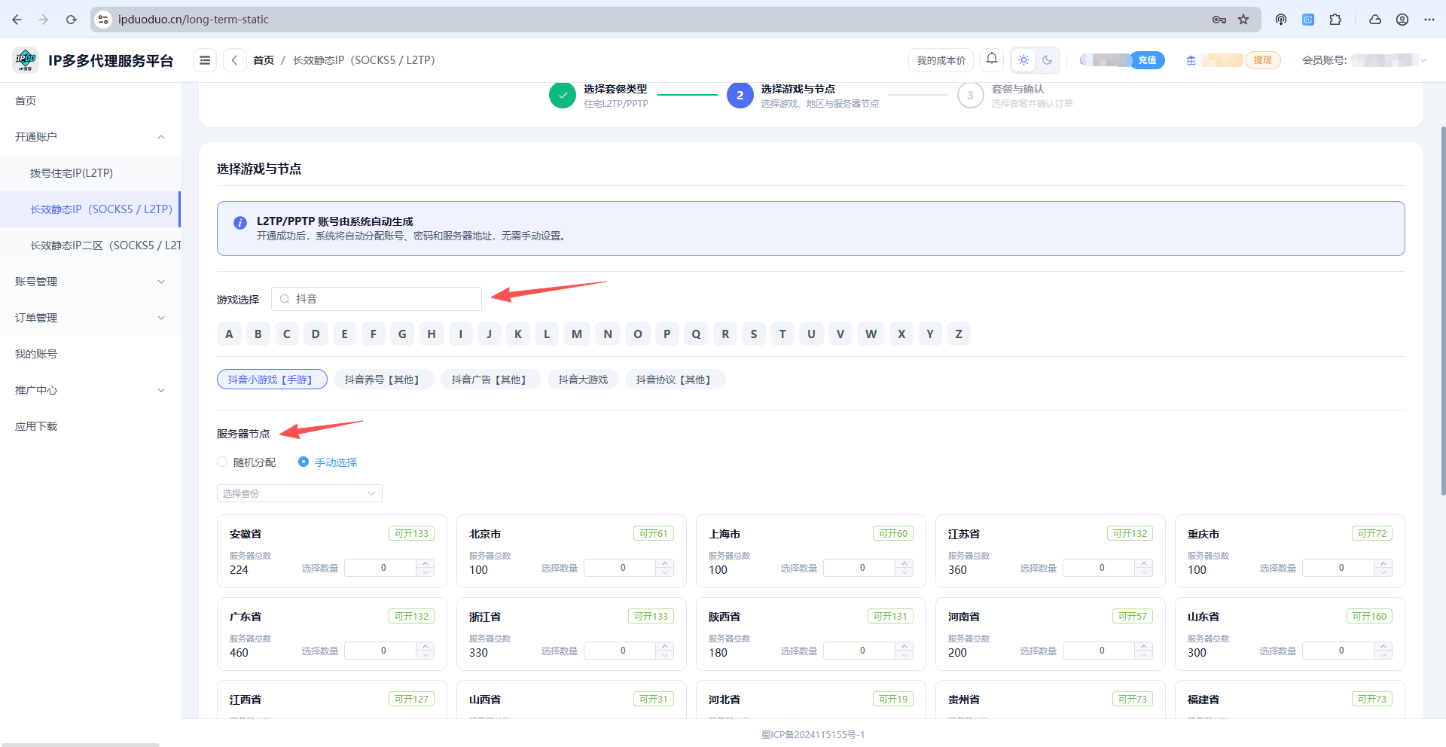
Task: Select 随机分配 radio option
Action: pyautogui.click(x=246, y=462)
